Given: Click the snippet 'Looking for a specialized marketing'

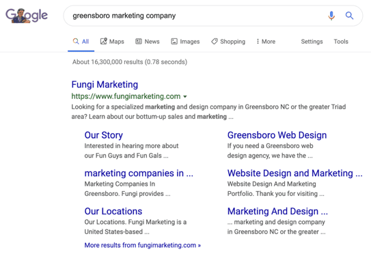Looking at the screenshot, I should (123, 107).
